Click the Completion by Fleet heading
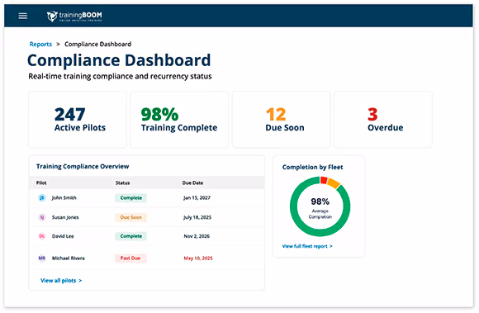 (312, 168)
